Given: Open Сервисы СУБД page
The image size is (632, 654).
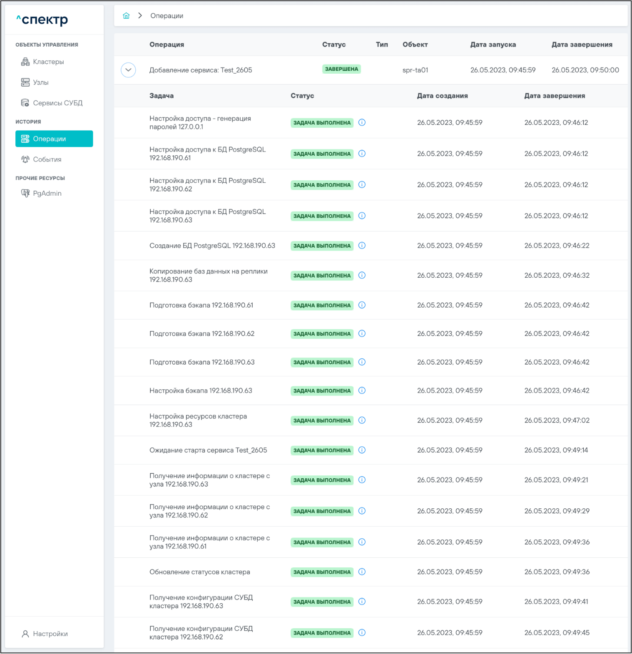Looking at the screenshot, I should pos(57,103).
